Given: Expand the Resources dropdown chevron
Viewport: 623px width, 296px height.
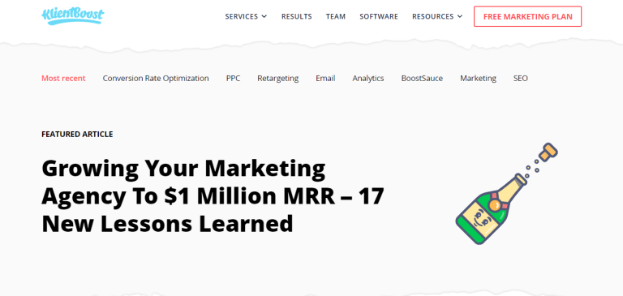Looking at the screenshot, I should click(460, 17).
